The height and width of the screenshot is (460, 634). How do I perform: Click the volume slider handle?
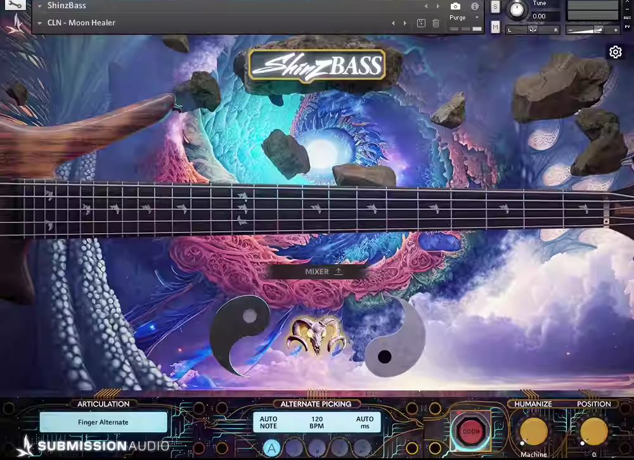click(x=598, y=30)
